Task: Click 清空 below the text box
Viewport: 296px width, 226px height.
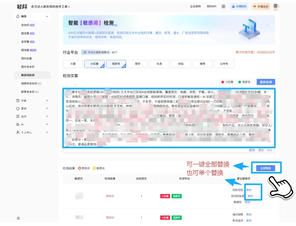Action: pos(261,150)
